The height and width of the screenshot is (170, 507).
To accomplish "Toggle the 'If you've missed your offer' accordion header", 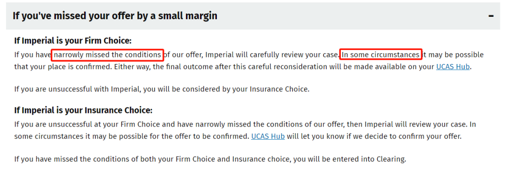I will click(253, 16).
